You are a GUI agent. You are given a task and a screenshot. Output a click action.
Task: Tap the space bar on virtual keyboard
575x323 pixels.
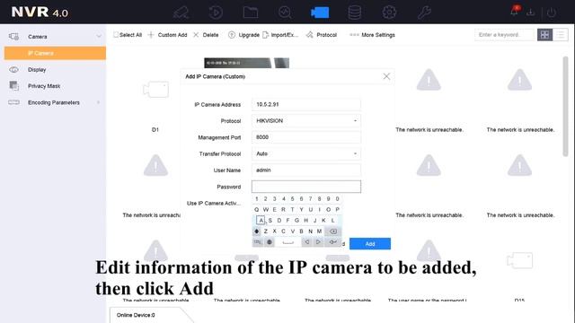pyautogui.click(x=287, y=242)
